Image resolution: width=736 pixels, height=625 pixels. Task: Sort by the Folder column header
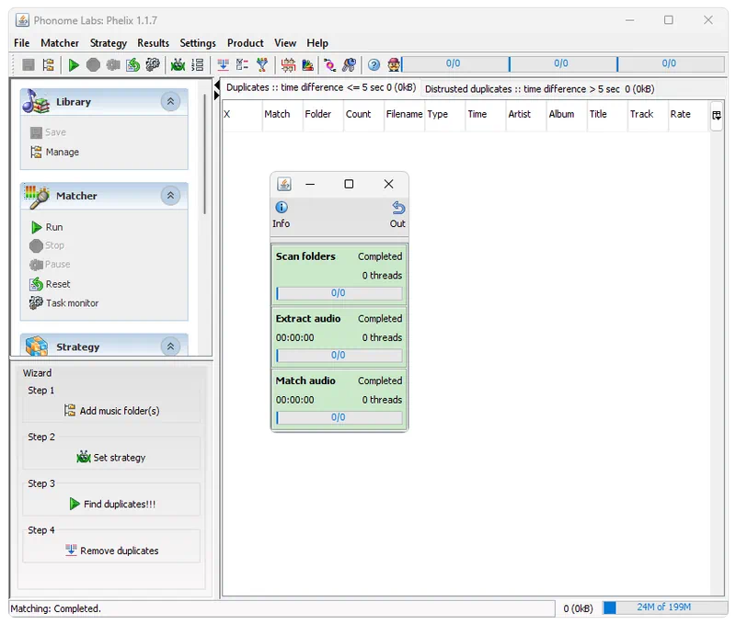tap(323, 114)
